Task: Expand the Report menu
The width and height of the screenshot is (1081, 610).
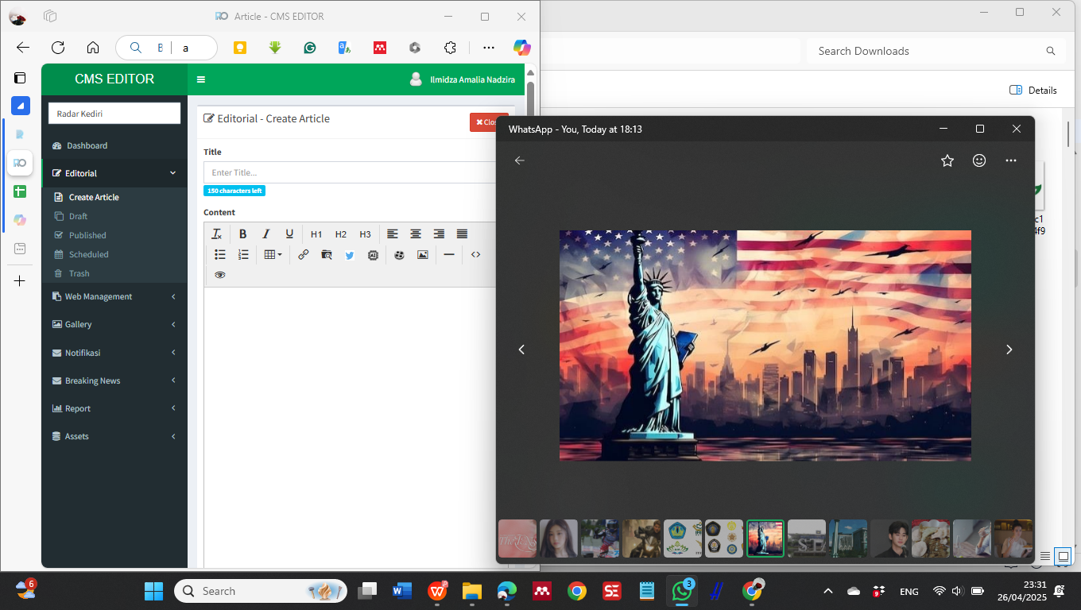Action: [x=114, y=408]
